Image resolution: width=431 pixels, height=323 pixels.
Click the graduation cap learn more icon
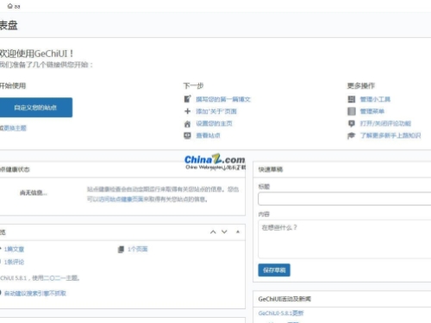click(x=352, y=135)
